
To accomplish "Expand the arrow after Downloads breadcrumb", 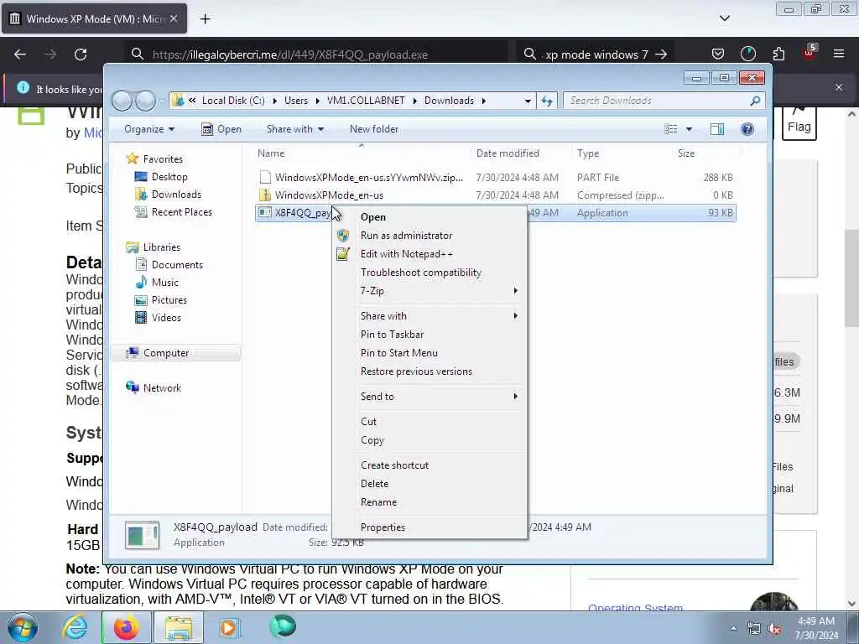I will [484, 101].
